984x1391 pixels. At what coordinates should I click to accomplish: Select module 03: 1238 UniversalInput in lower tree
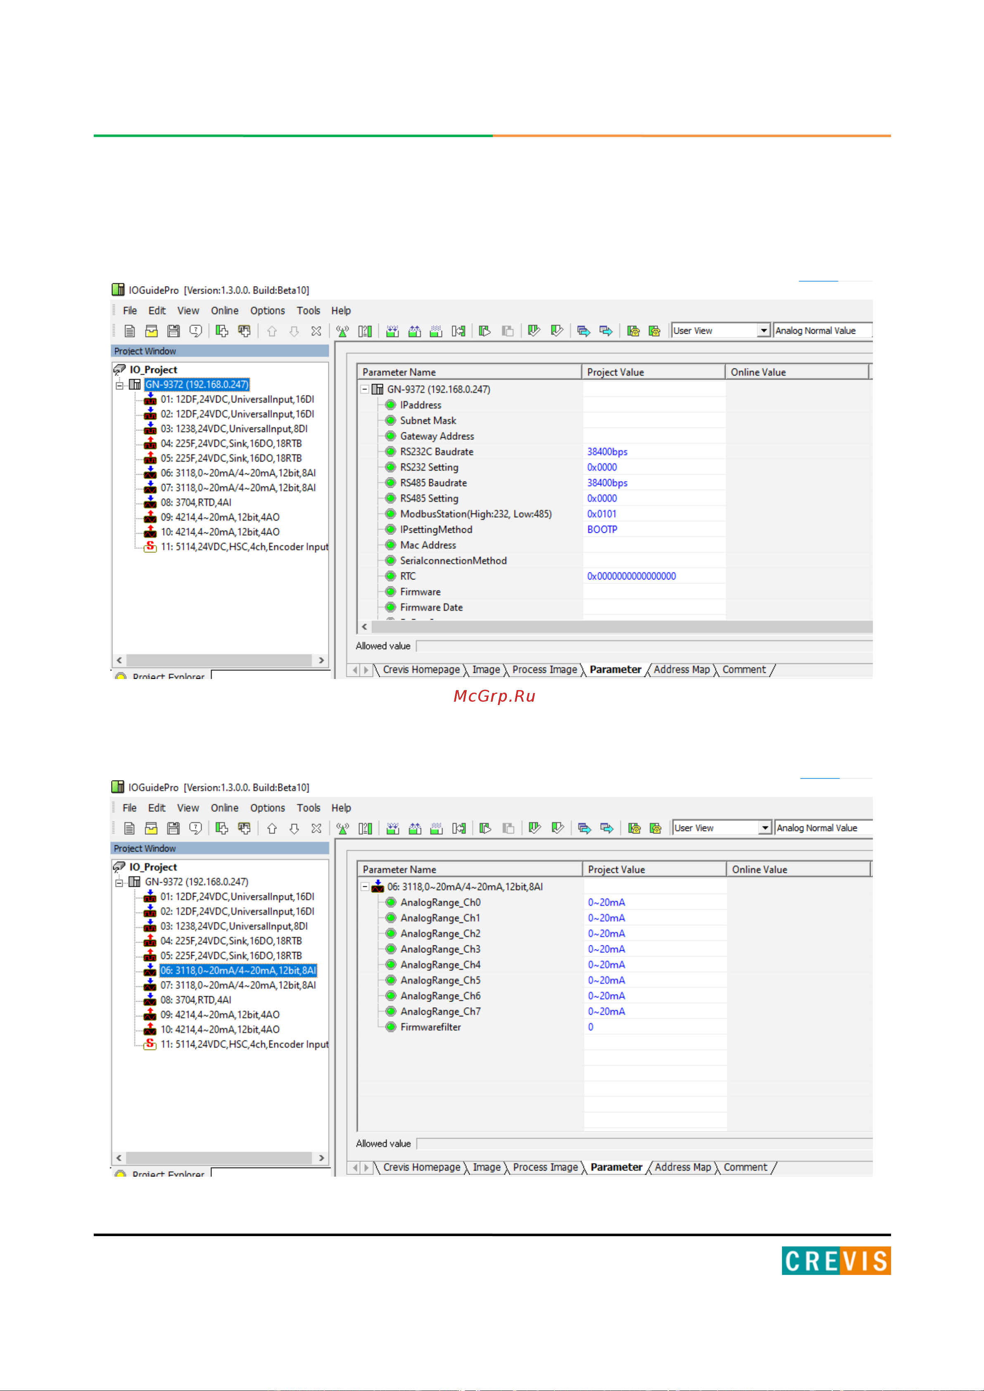click(234, 926)
